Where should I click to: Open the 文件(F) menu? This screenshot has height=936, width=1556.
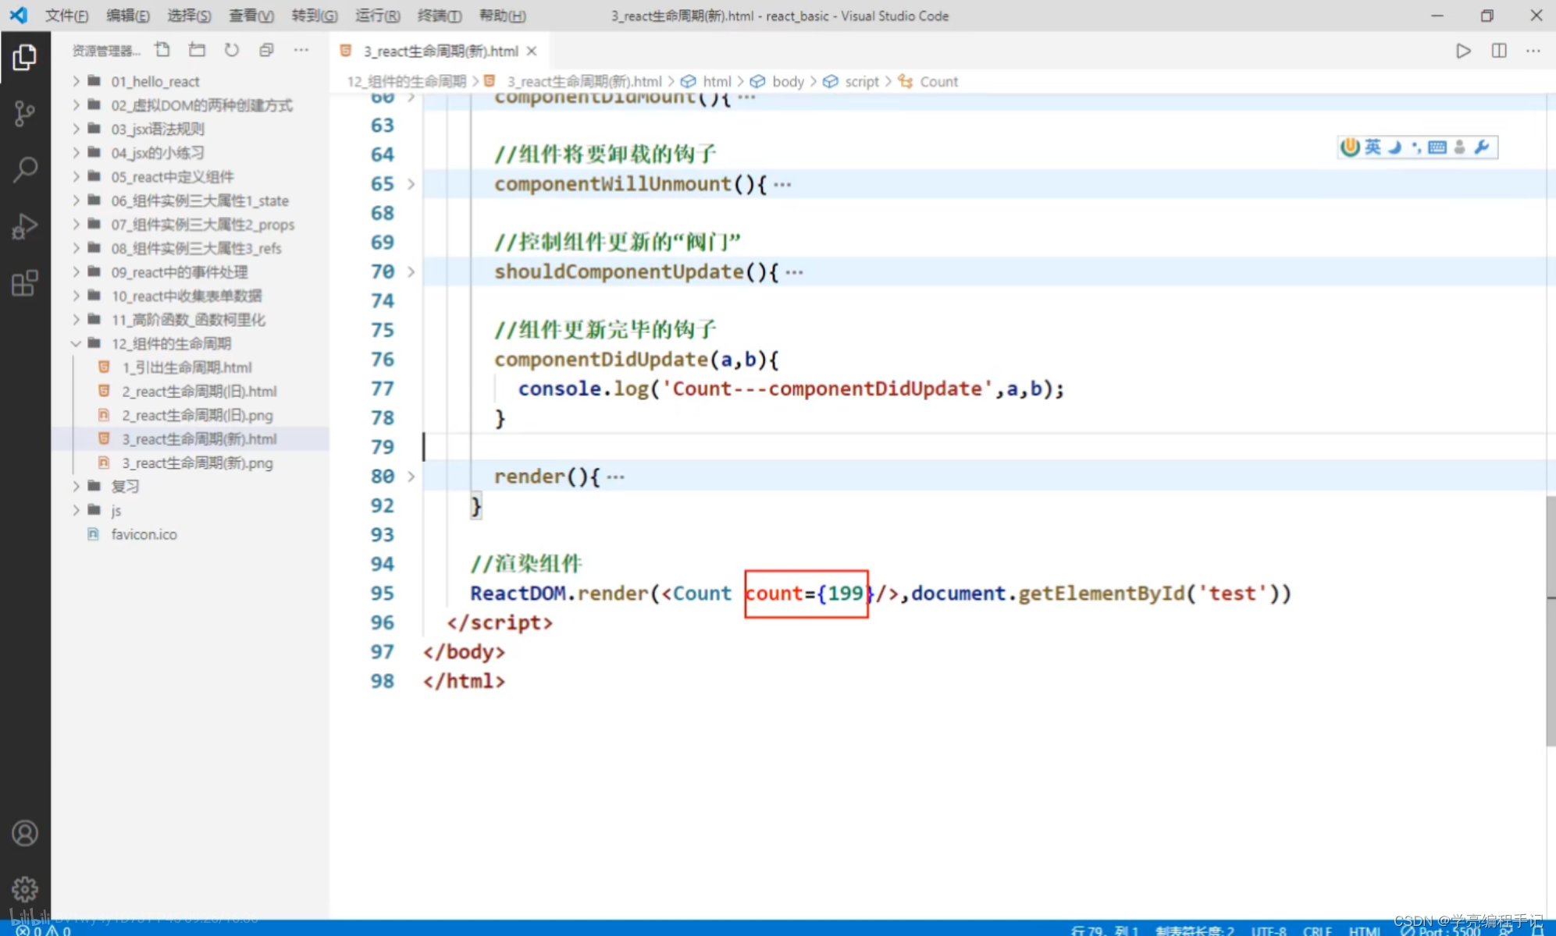point(66,16)
